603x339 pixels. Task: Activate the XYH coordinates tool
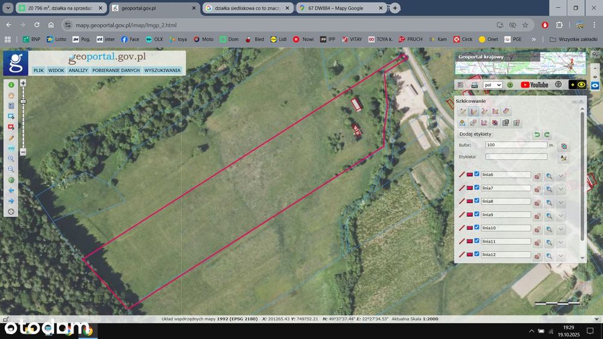pos(11,148)
